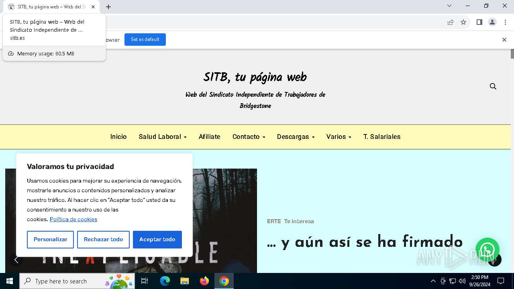Expand the Salud Laboral menu
Screen dimensions: 514x289
point(163,137)
